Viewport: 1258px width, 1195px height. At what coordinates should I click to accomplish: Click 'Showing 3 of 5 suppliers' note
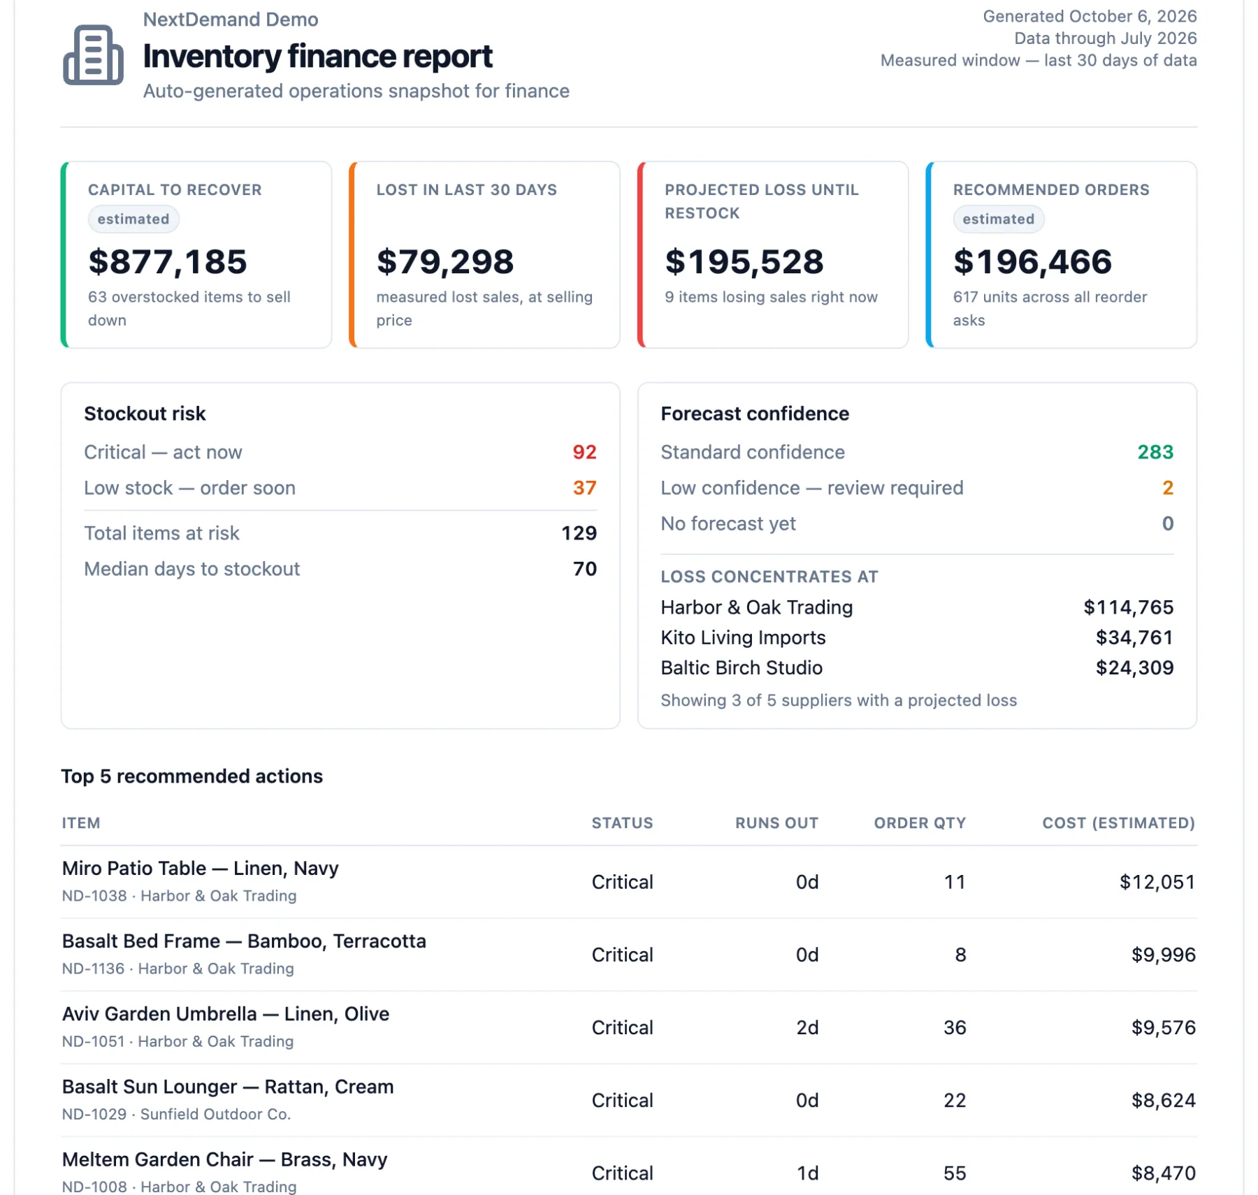[x=839, y=700]
